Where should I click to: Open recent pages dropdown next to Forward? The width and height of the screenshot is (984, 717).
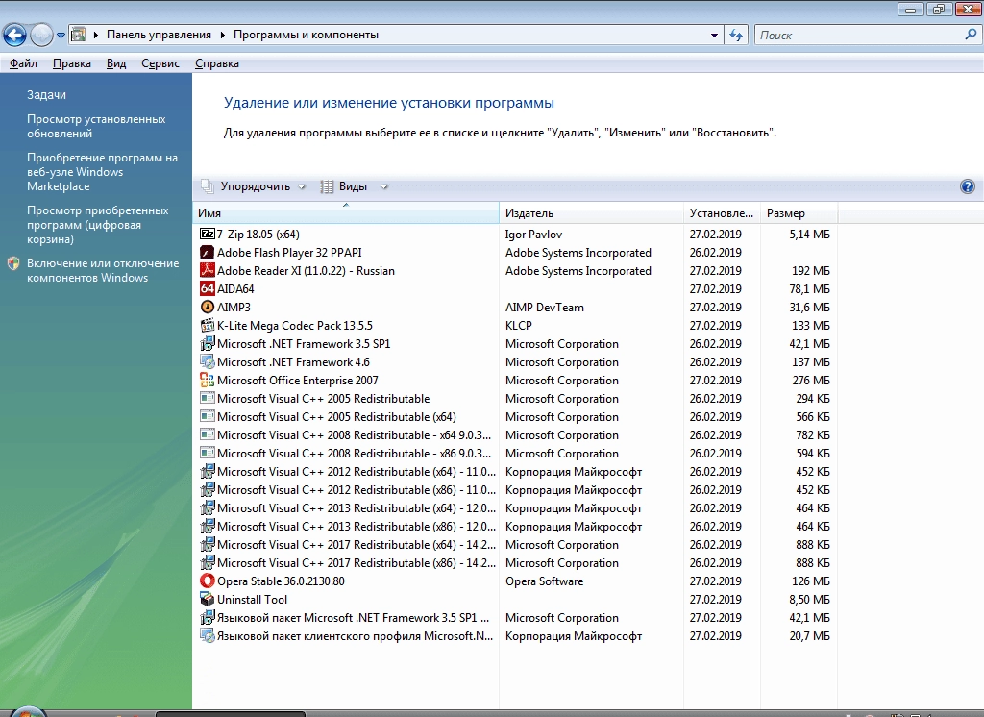(61, 36)
